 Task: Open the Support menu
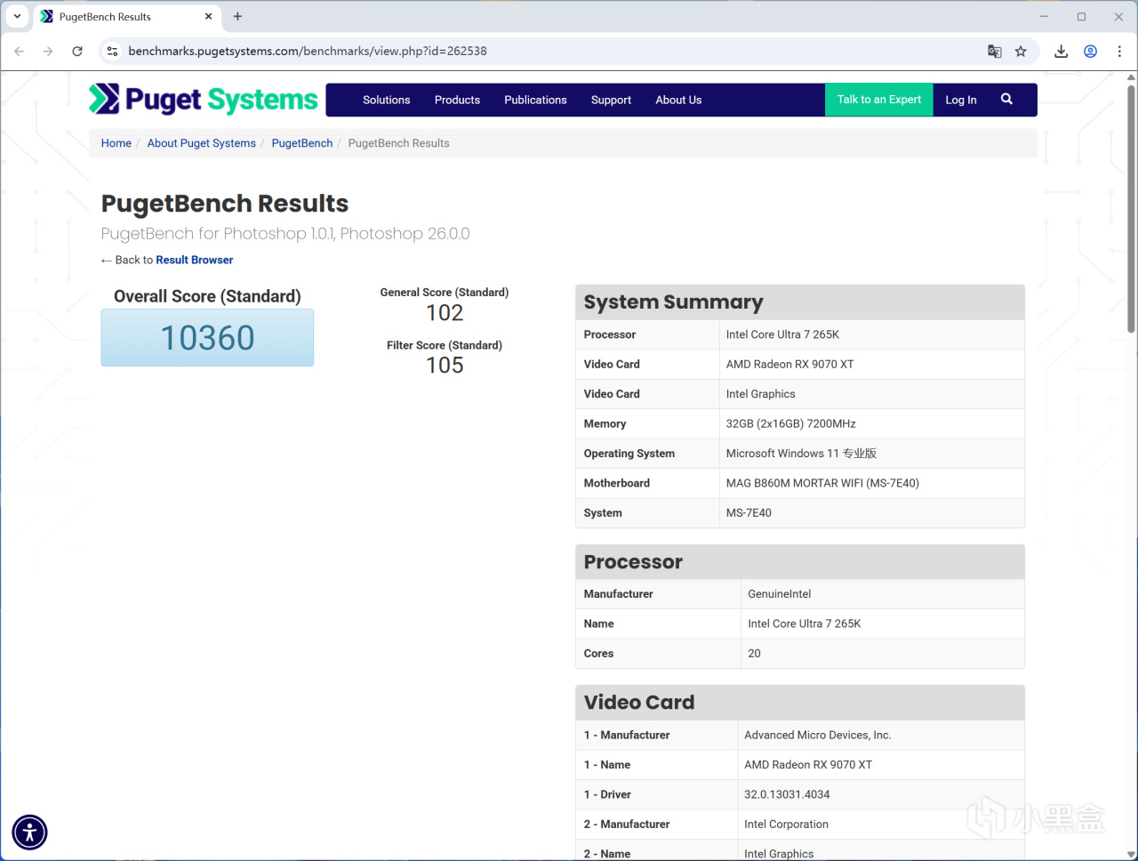(x=611, y=100)
